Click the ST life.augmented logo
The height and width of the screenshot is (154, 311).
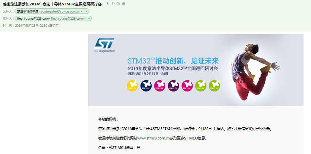[x=104, y=45]
